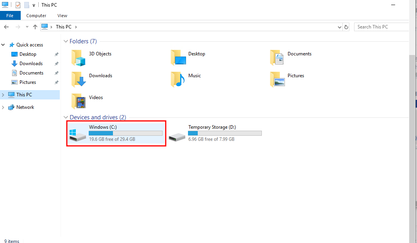The width and height of the screenshot is (417, 243).
Task: Open the Documents folder in Folders section
Action: point(277,58)
